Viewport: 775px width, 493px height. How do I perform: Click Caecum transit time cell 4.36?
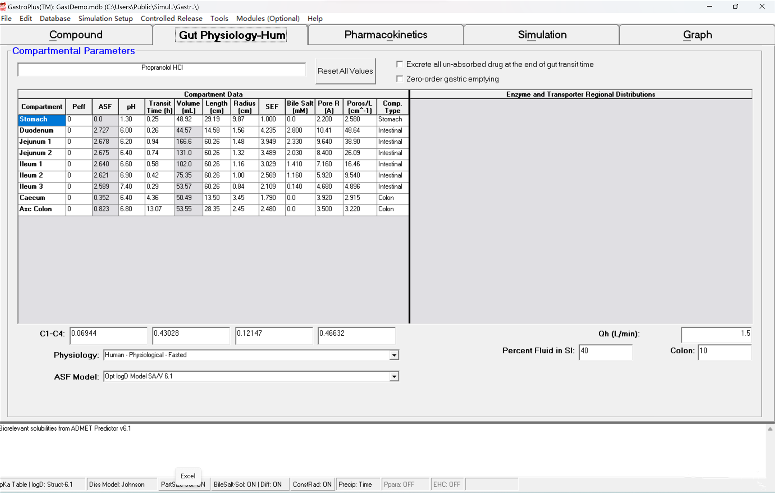[x=160, y=198]
